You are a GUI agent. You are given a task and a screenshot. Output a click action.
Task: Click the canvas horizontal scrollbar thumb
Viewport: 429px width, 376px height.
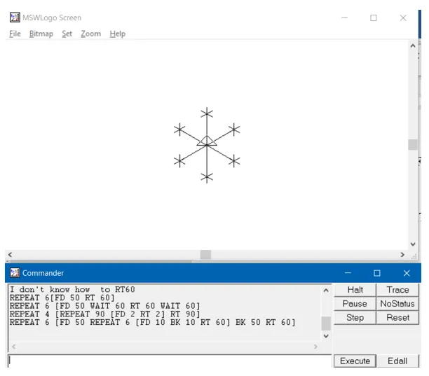click(x=205, y=255)
